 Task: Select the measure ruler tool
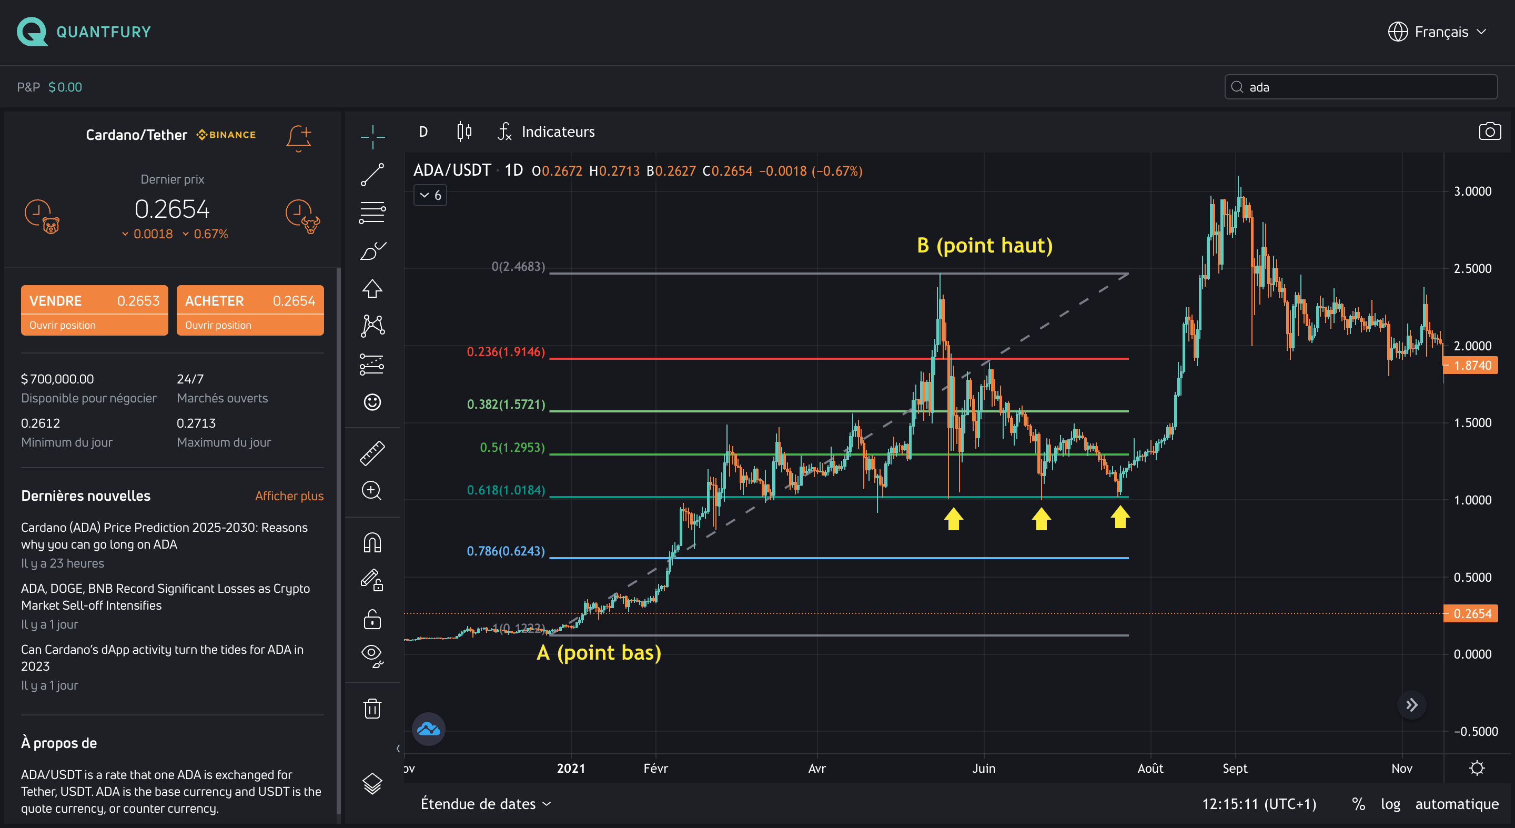tap(372, 452)
